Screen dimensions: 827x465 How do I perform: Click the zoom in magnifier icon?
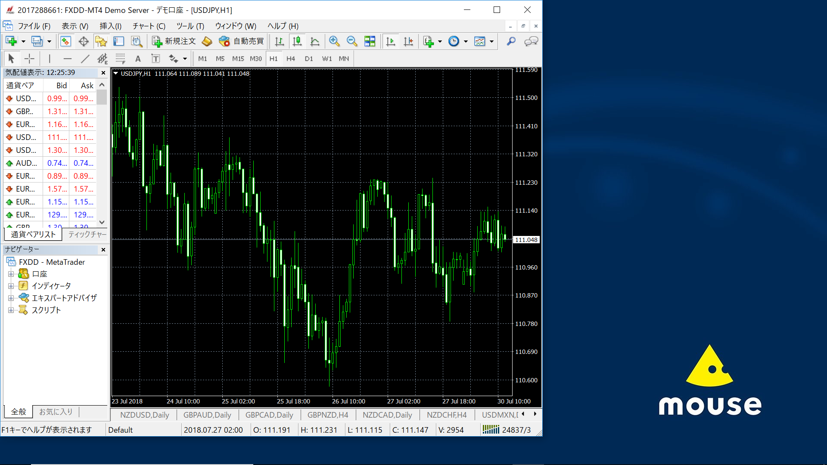click(334, 41)
